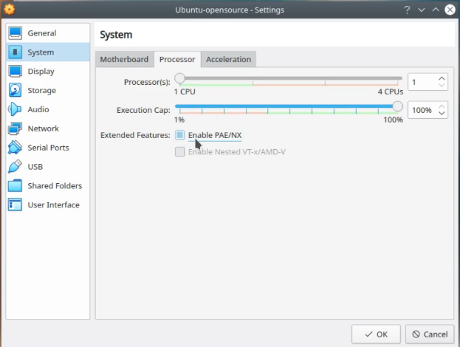The image size is (460, 347).
Task: Click the Storage disk icon in sidebar
Action: [15, 90]
